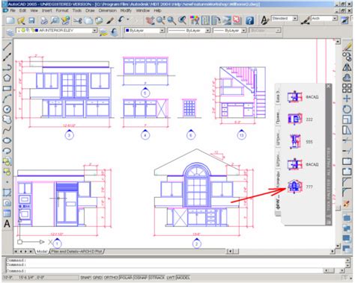This screenshot has height=283, width=355.
Task: Click the Undo arrow icon
Action: [121, 20]
